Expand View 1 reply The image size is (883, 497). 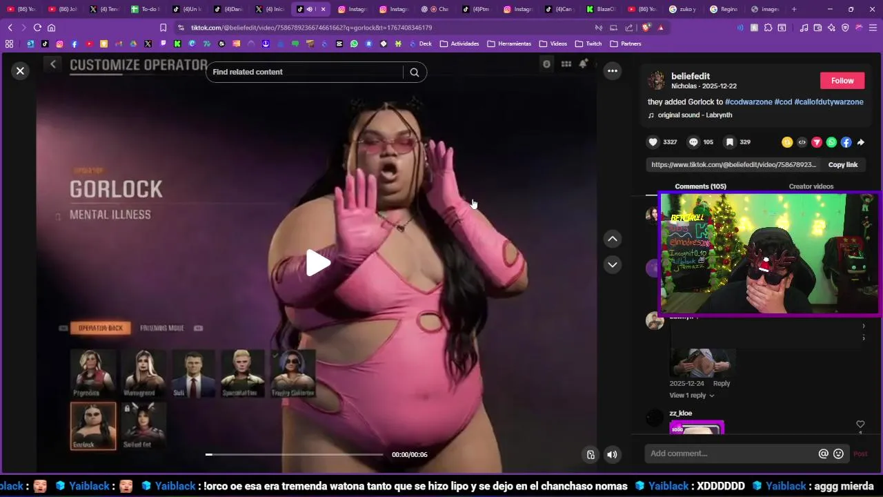click(x=692, y=396)
